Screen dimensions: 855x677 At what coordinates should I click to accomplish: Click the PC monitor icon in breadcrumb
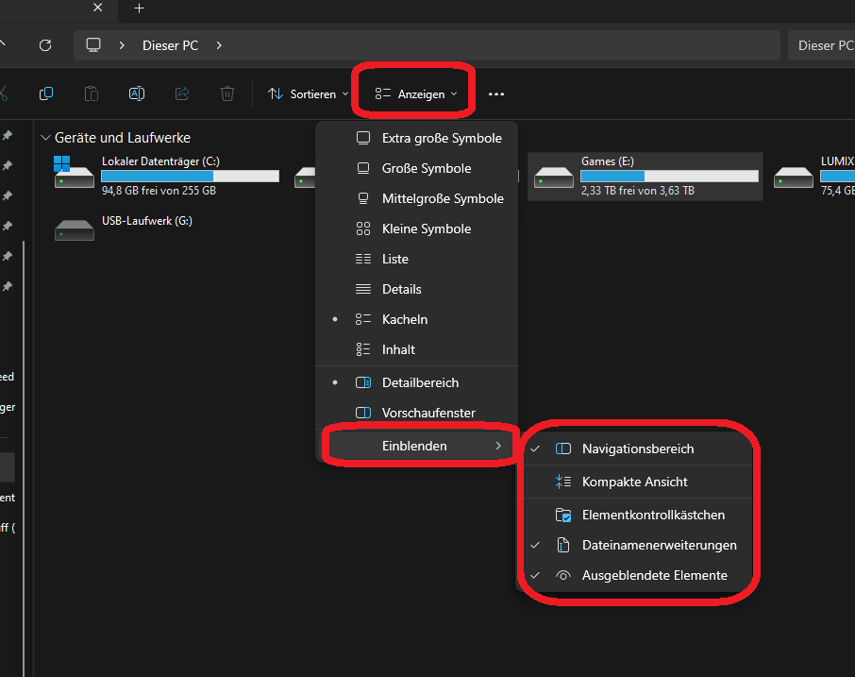point(93,44)
